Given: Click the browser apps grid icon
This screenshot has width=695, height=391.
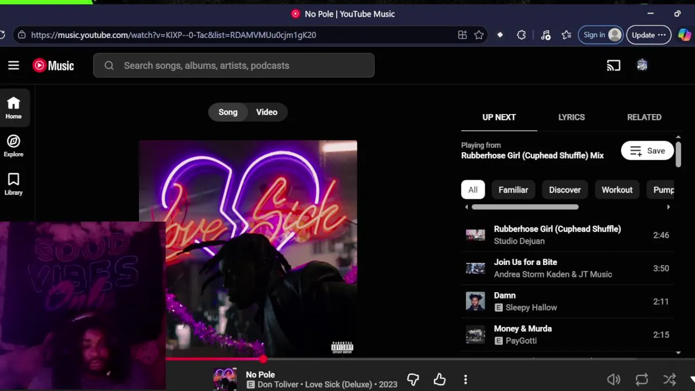Looking at the screenshot, I should [463, 35].
